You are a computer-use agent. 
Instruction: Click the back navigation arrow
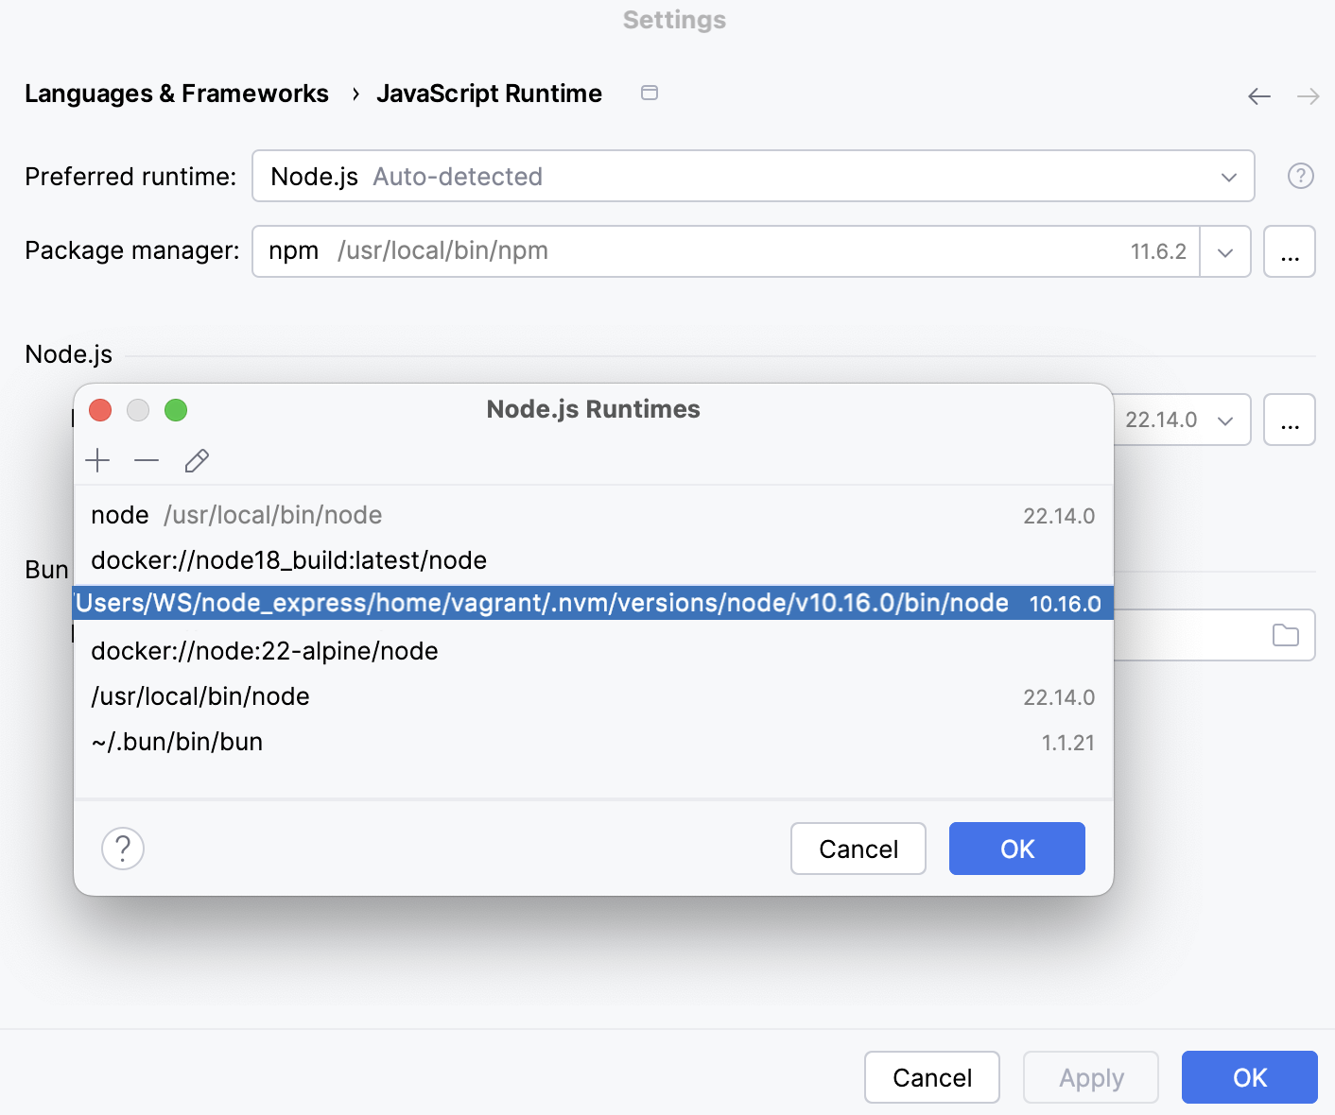point(1258,95)
